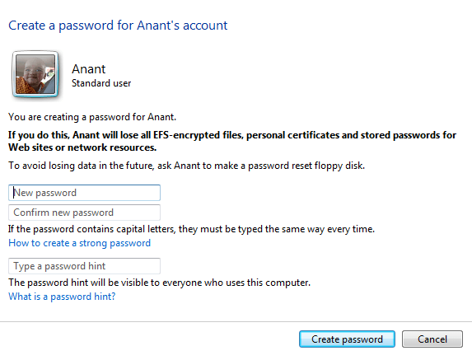
Task: Click the Web sites or network resources bold line
Action: (82, 147)
